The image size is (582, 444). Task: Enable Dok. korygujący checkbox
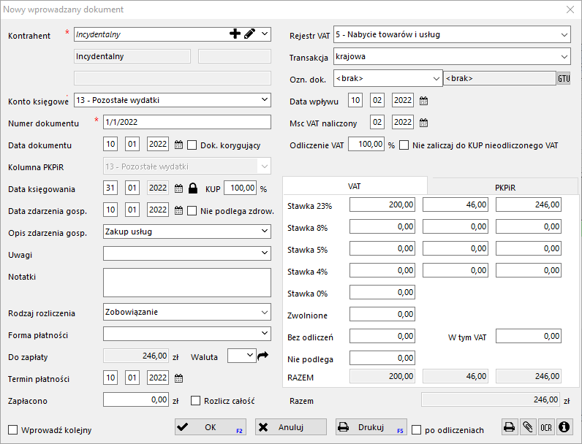tap(192, 145)
